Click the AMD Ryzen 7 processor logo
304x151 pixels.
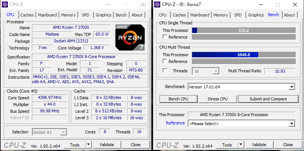(130, 37)
